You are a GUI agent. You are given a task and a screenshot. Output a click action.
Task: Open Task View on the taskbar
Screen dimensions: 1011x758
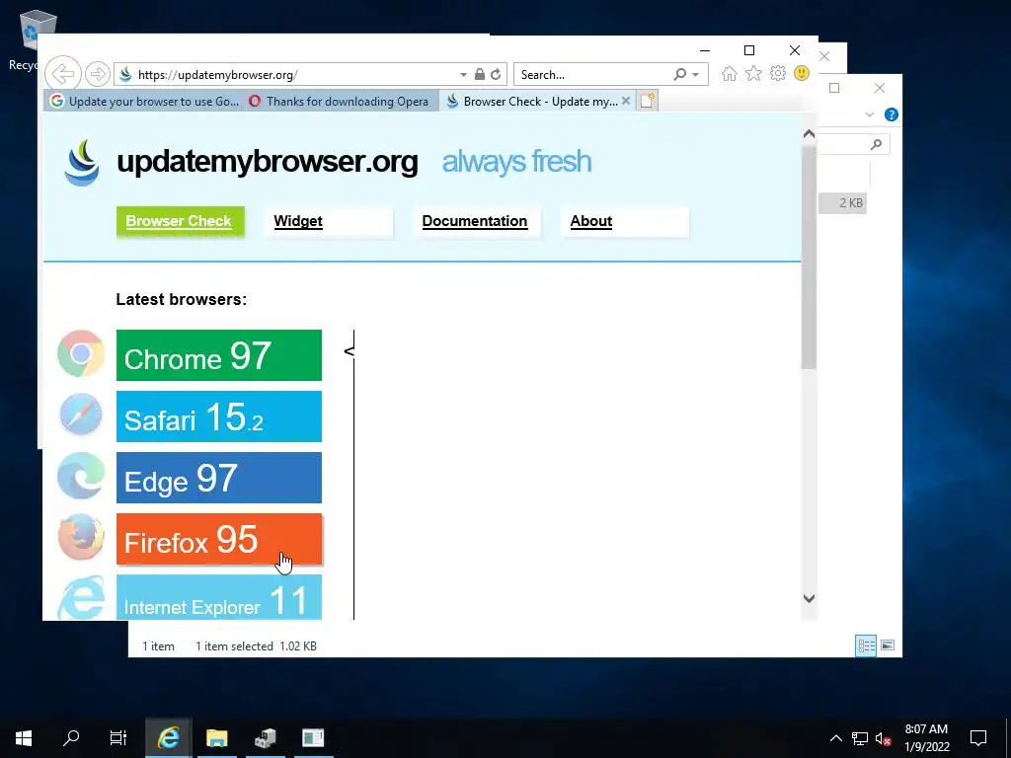coord(118,738)
